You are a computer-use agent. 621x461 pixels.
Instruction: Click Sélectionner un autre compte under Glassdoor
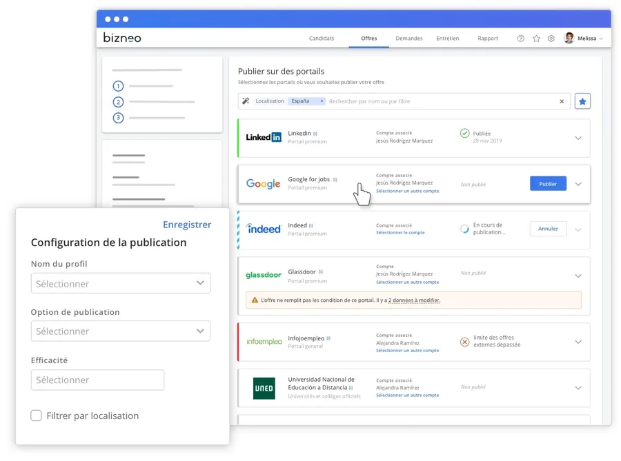pos(408,283)
